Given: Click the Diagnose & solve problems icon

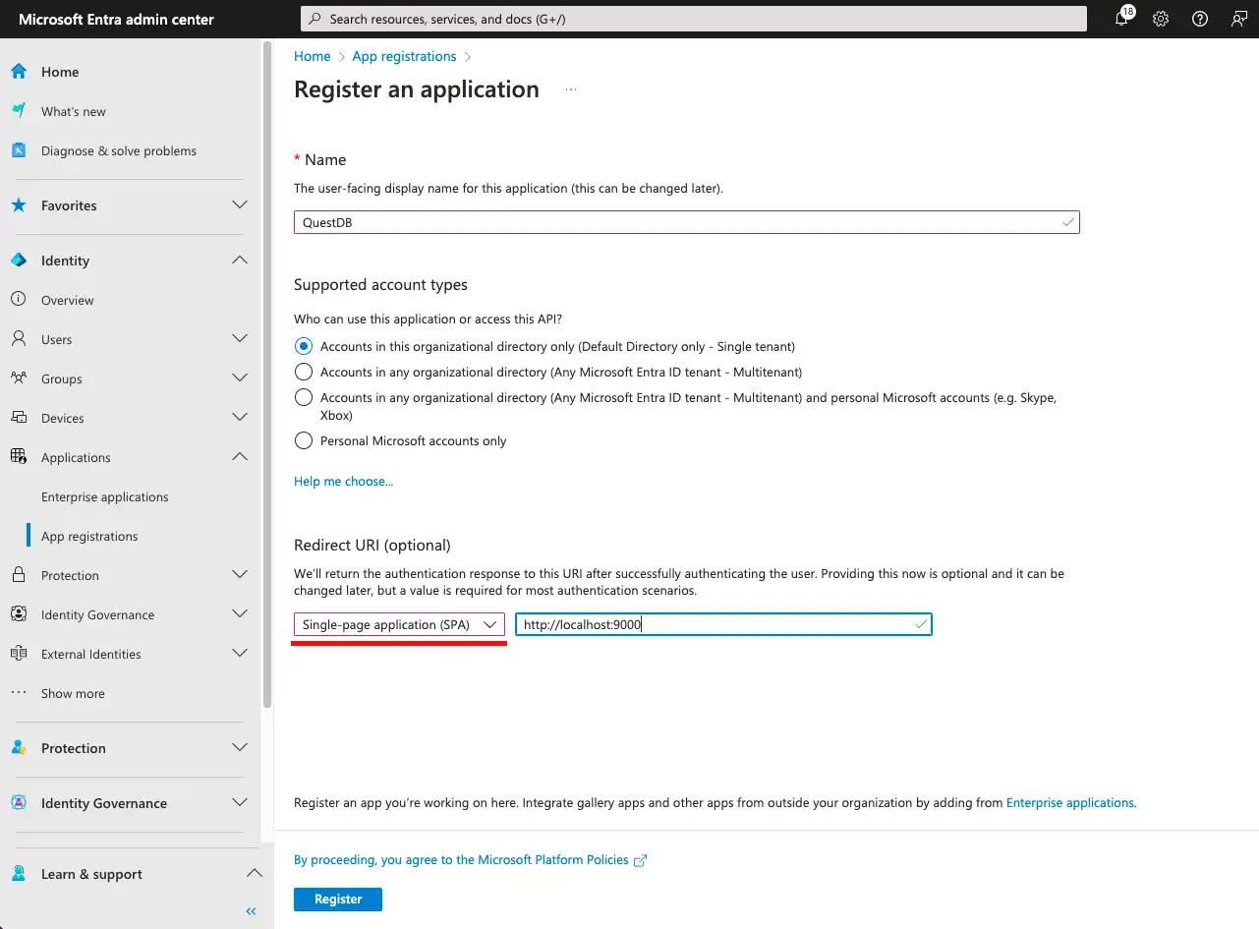Looking at the screenshot, I should tap(19, 150).
